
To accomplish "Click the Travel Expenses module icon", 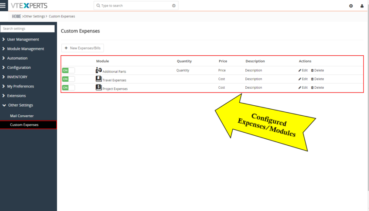I will click(99, 79).
